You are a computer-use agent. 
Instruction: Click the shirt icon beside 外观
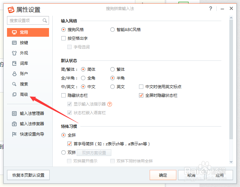(x=14, y=53)
